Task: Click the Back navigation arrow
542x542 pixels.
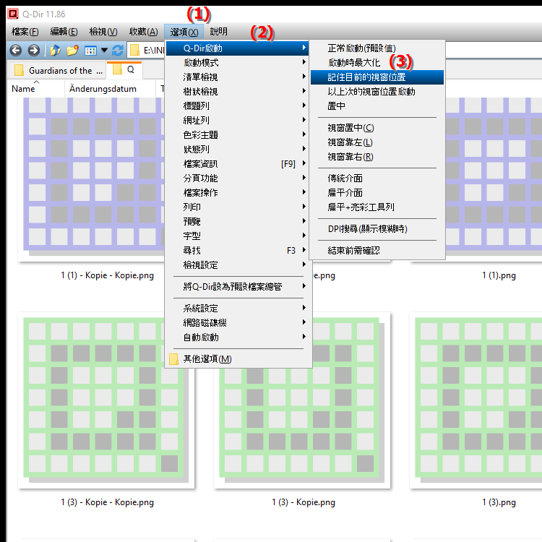Action: 16,51
